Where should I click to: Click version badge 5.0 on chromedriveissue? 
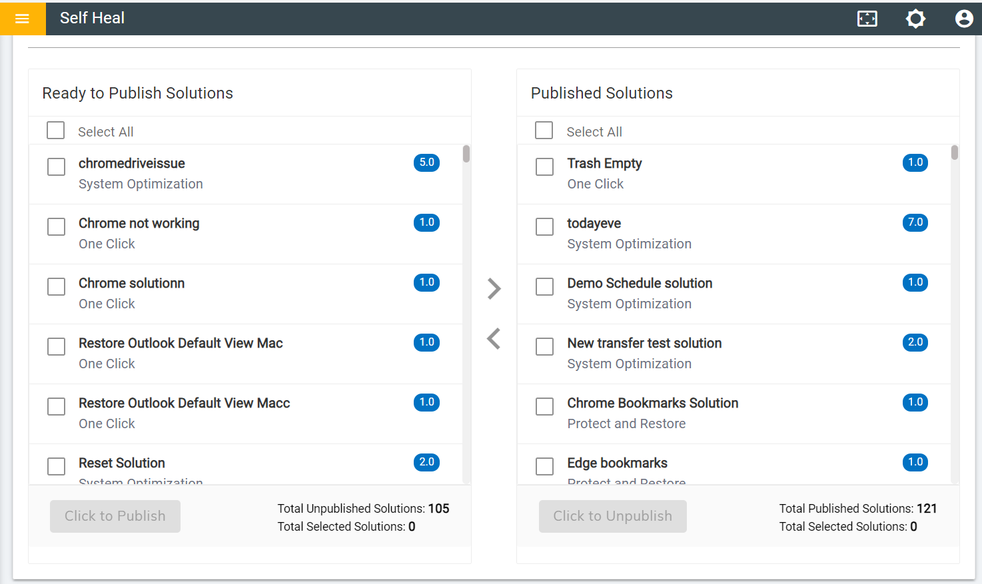coord(426,162)
